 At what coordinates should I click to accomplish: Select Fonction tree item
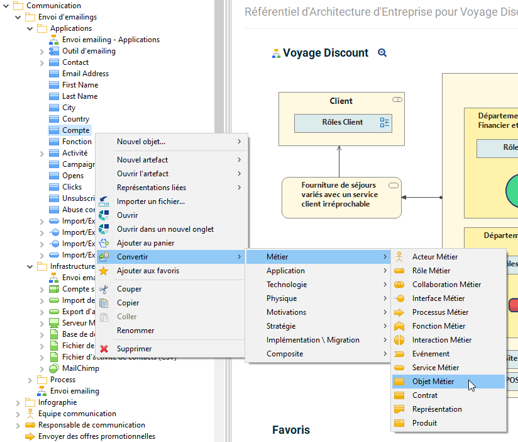[x=77, y=142]
